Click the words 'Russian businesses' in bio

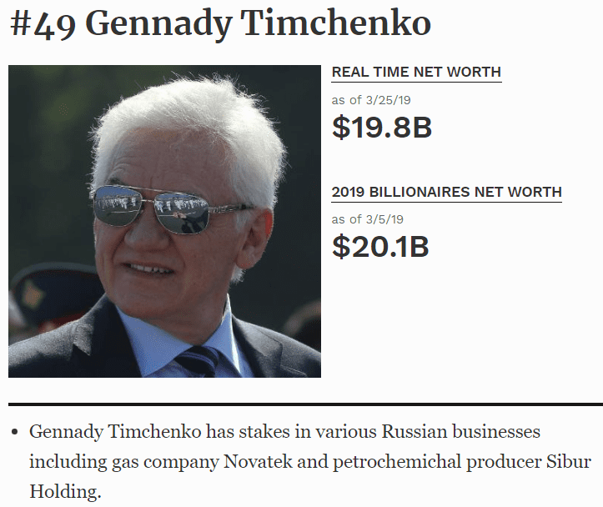[460, 432]
